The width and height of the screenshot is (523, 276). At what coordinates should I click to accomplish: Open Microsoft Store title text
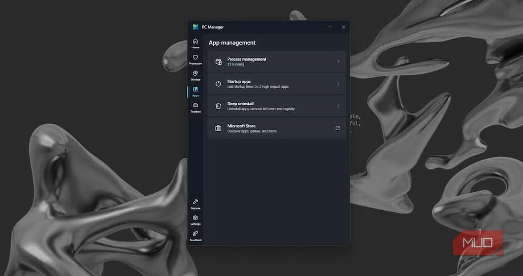click(241, 126)
